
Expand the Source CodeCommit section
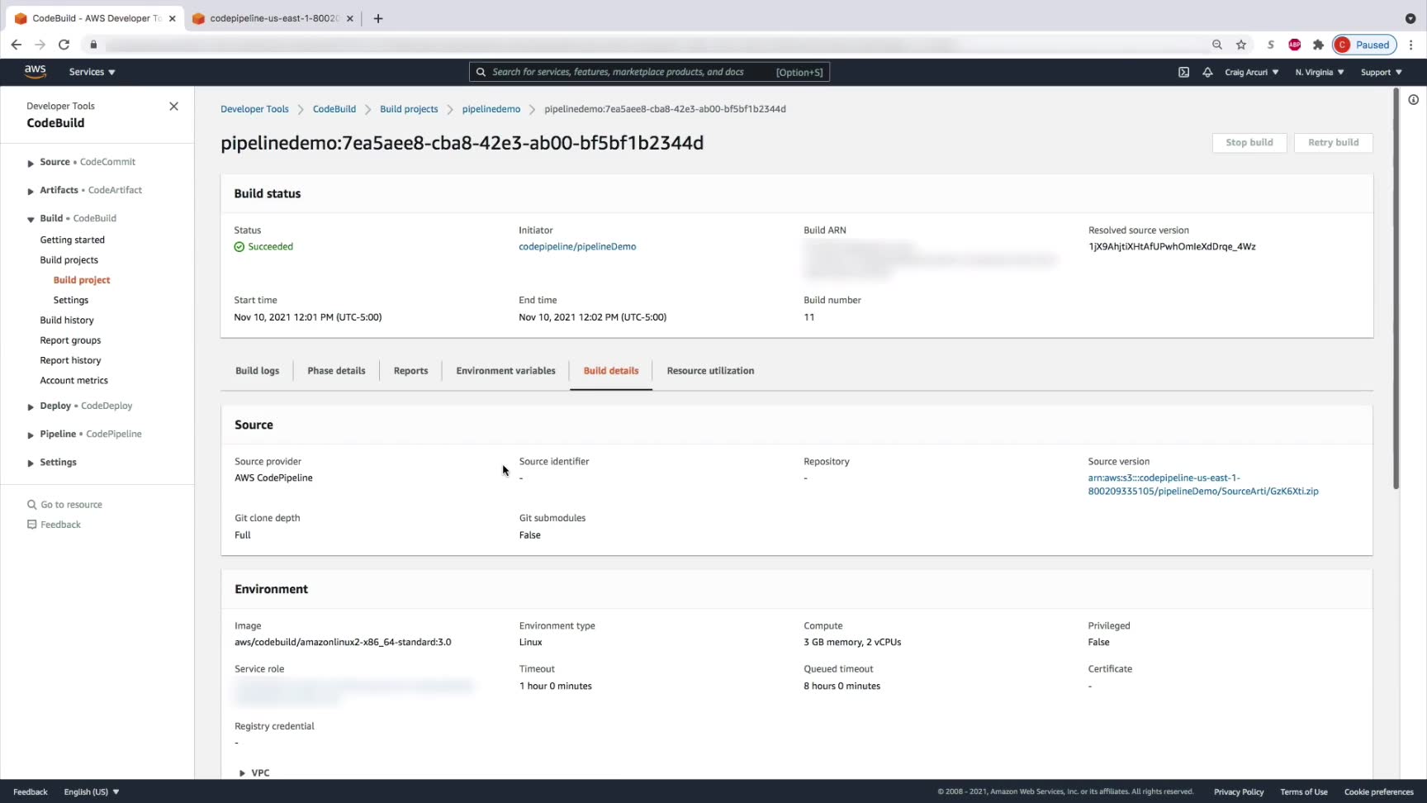(x=31, y=163)
